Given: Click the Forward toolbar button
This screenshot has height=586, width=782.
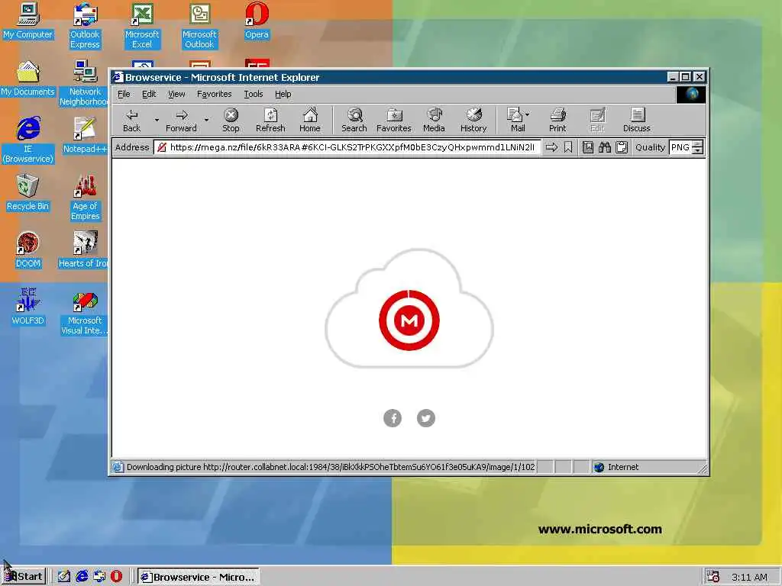Looking at the screenshot, I should point(182,120).
